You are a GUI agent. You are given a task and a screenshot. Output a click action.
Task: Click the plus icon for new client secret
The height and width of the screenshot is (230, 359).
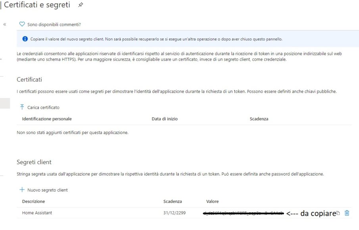pyautogui.click(x=22, y=190)
